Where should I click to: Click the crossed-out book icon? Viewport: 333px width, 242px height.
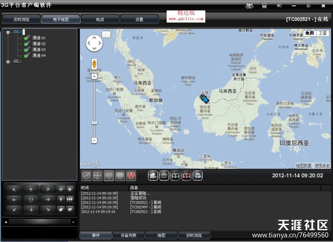click(x=186, y=176)
